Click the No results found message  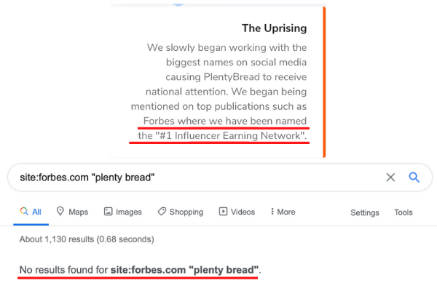coord(140,270)
